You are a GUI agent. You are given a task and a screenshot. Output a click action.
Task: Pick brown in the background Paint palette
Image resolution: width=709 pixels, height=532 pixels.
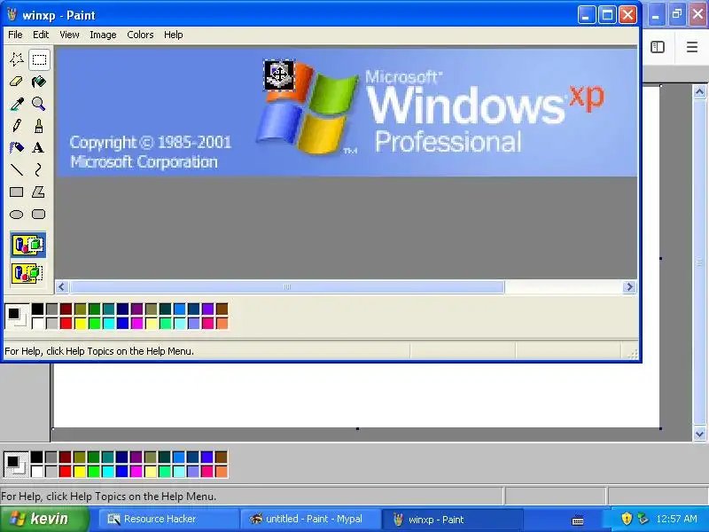click(221, 457)
